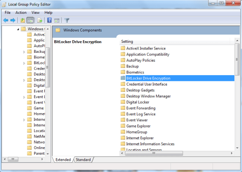Click settings list scroll up arrow
Viewport: 242px width, 172px height.
point(237,41)
